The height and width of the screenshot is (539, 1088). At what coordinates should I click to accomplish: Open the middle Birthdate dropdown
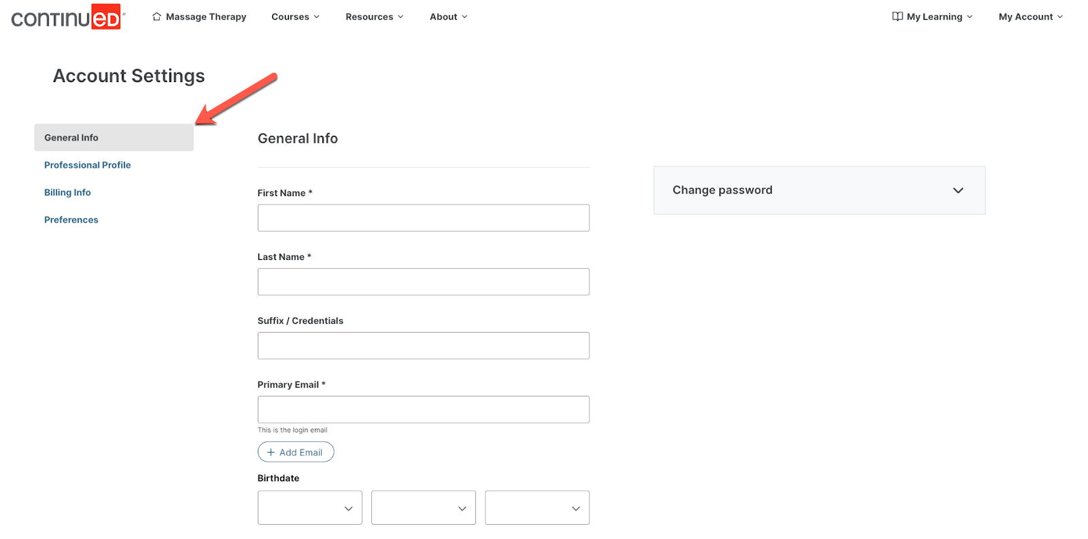[x=423, y=508]
